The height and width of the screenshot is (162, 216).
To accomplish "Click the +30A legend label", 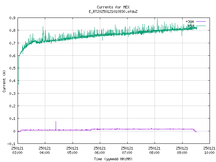I will pyautogui.click(x=190, y=22).
